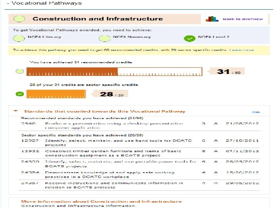Click the Hide link for standards
The image size is (277, 208).
point(256,112)
